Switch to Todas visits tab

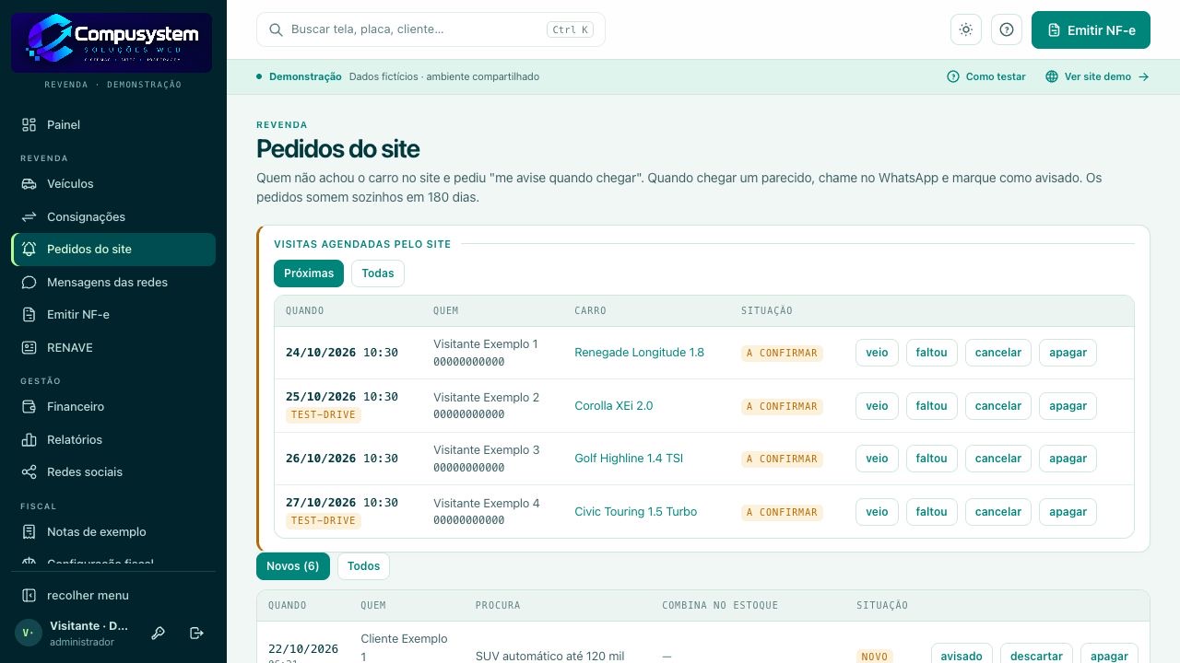pos(378,273)
